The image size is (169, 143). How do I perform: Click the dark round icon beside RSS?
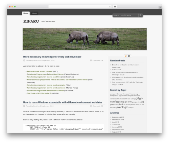click(129, 56)
